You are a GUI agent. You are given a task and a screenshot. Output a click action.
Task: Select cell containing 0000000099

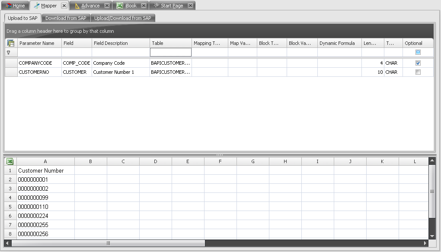[x=45, y=198]
